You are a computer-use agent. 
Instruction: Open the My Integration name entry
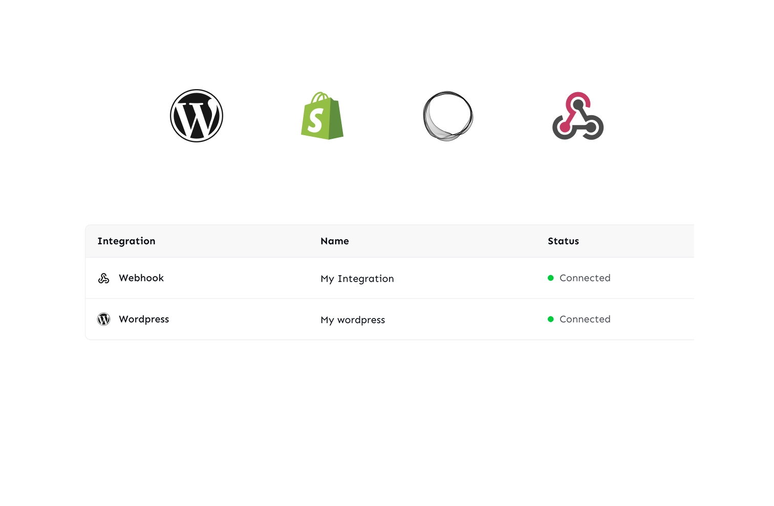pyautogui.click(x=357, y=279)
